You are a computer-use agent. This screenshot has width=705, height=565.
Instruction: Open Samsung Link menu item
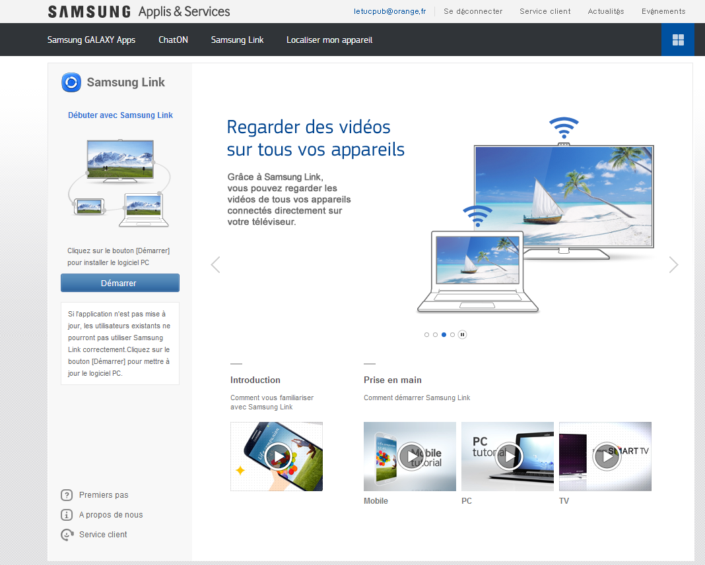238,40
